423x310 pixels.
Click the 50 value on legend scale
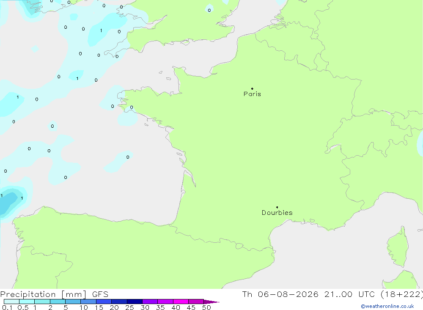tap(206, 307)
